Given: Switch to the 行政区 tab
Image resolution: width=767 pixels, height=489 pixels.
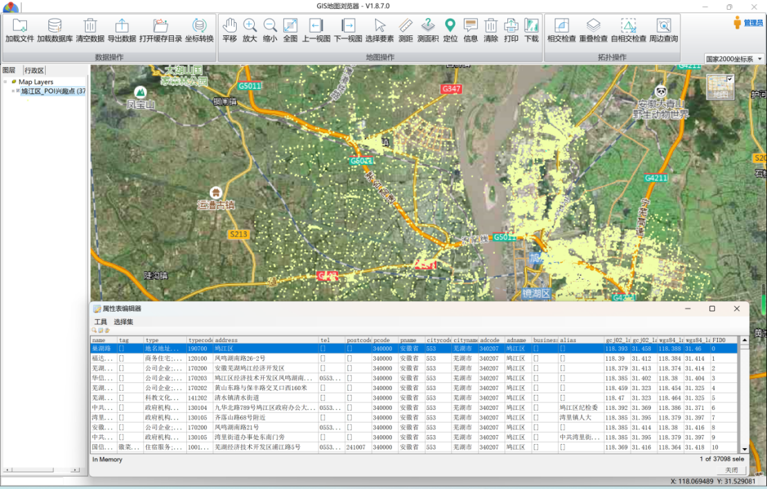Looking at the screenshot, I should click(34, 70).
